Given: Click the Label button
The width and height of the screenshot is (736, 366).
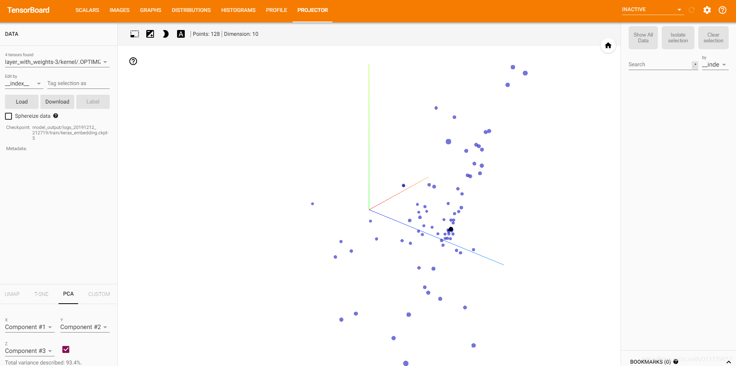Looking at the screenshot, I should (93, 102).
